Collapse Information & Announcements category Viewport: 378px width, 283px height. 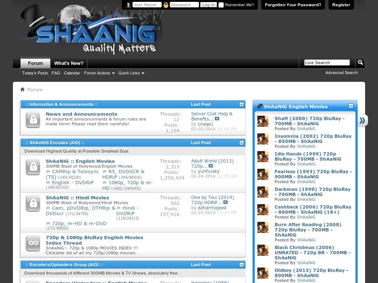tap(241, 104)
